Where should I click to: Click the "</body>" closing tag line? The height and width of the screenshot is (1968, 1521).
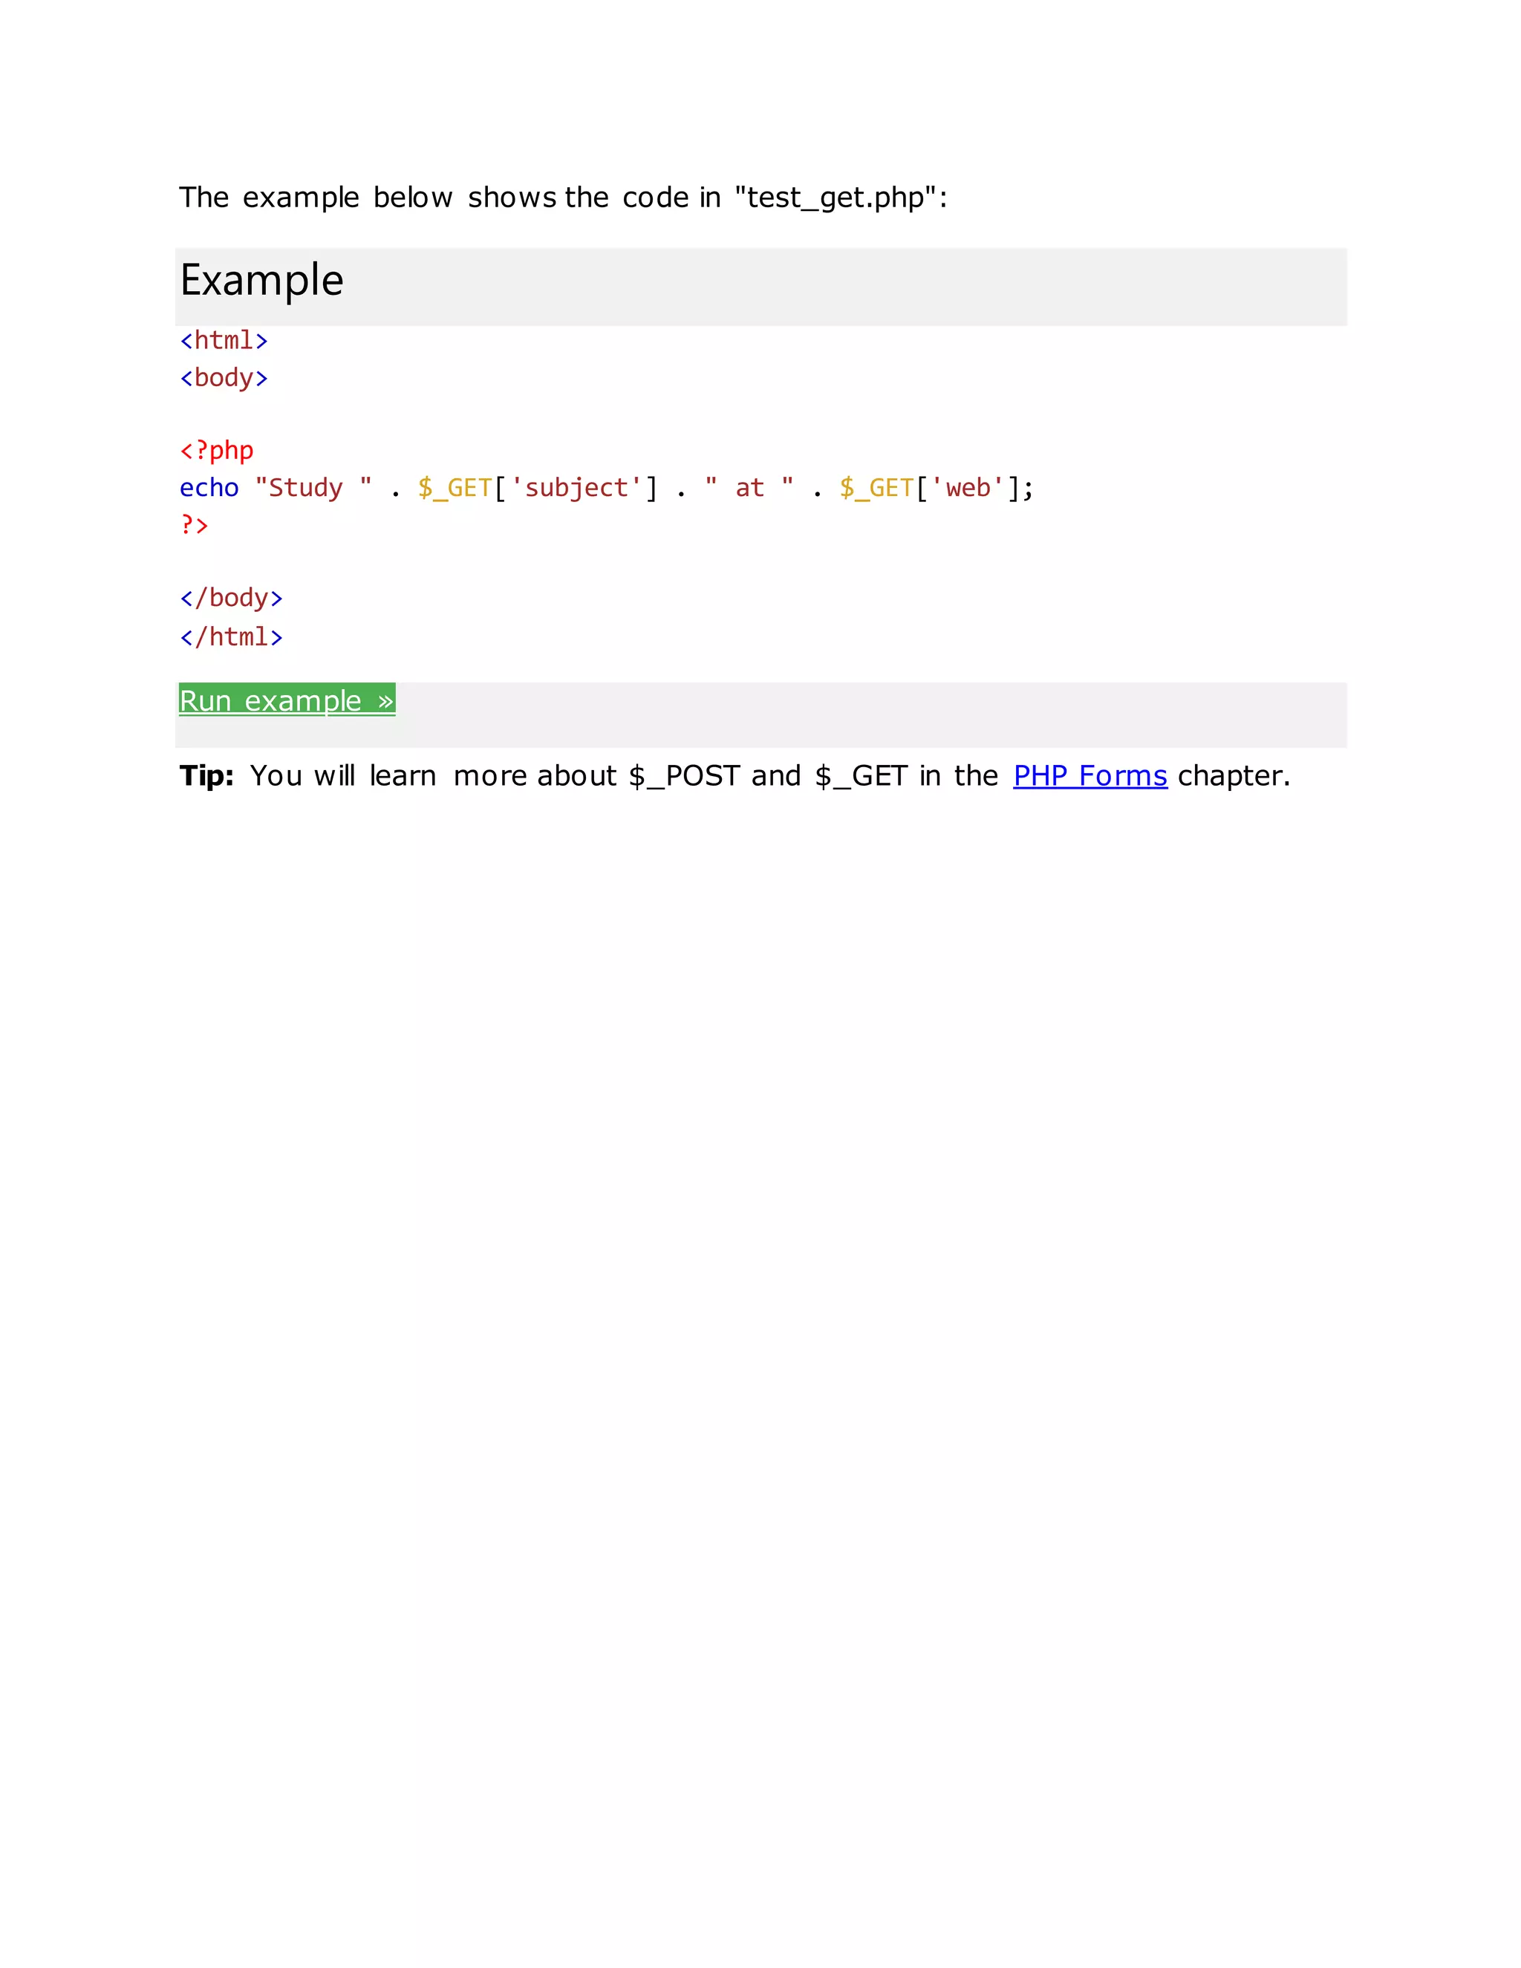(x=231, y=599)
